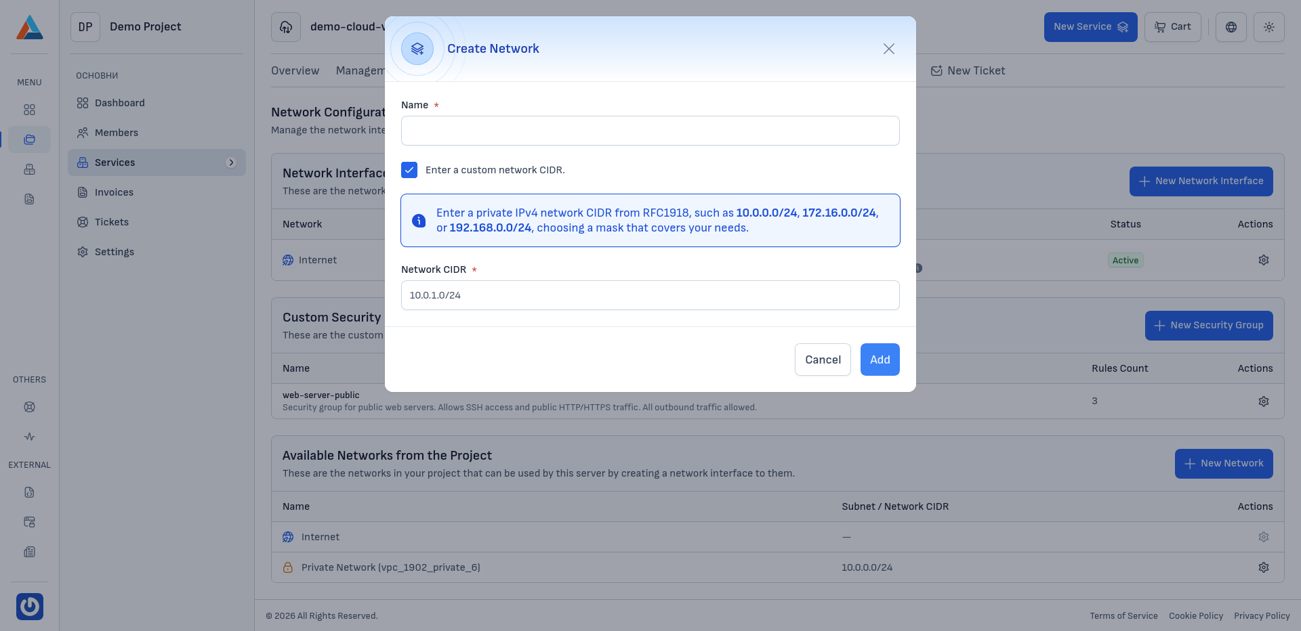Open the language globe icon
The image size is (1301, 631).
click(1231, 27)
